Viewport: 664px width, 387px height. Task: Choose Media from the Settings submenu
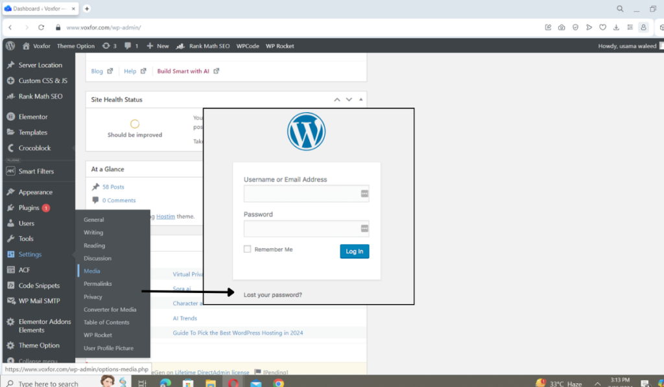coord(92,271)
